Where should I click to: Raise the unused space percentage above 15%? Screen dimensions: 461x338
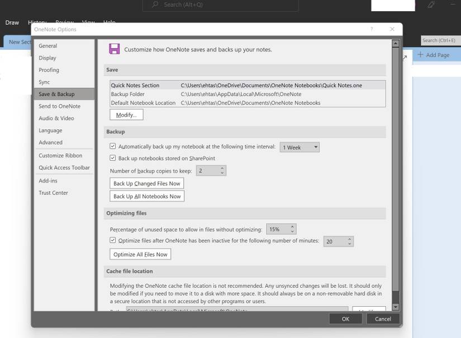tap(292, 226)
